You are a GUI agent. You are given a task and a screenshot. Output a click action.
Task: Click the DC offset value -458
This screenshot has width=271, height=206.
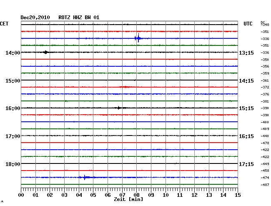pos(265,171)
